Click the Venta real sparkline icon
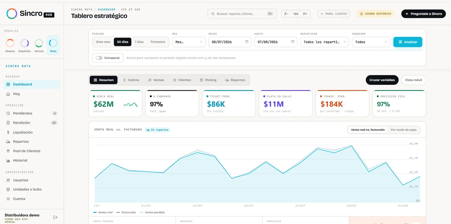Viewport: 451px width, 224px height. [x=131, y=104]
